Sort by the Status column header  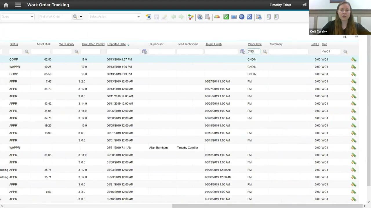pyautogui.click(x=14, y=44)
